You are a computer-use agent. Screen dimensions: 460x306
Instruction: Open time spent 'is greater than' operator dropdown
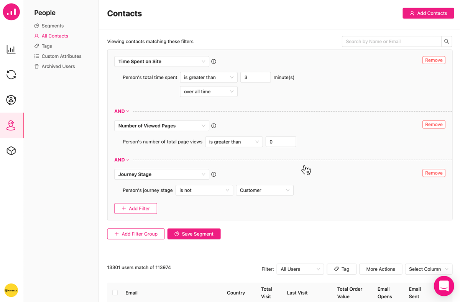point(209,77)
